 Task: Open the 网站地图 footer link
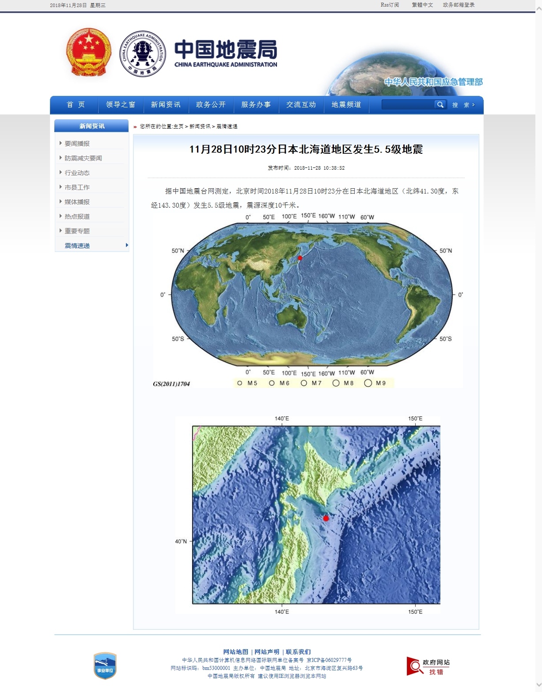pyautogui.click(x=235, y=652)
